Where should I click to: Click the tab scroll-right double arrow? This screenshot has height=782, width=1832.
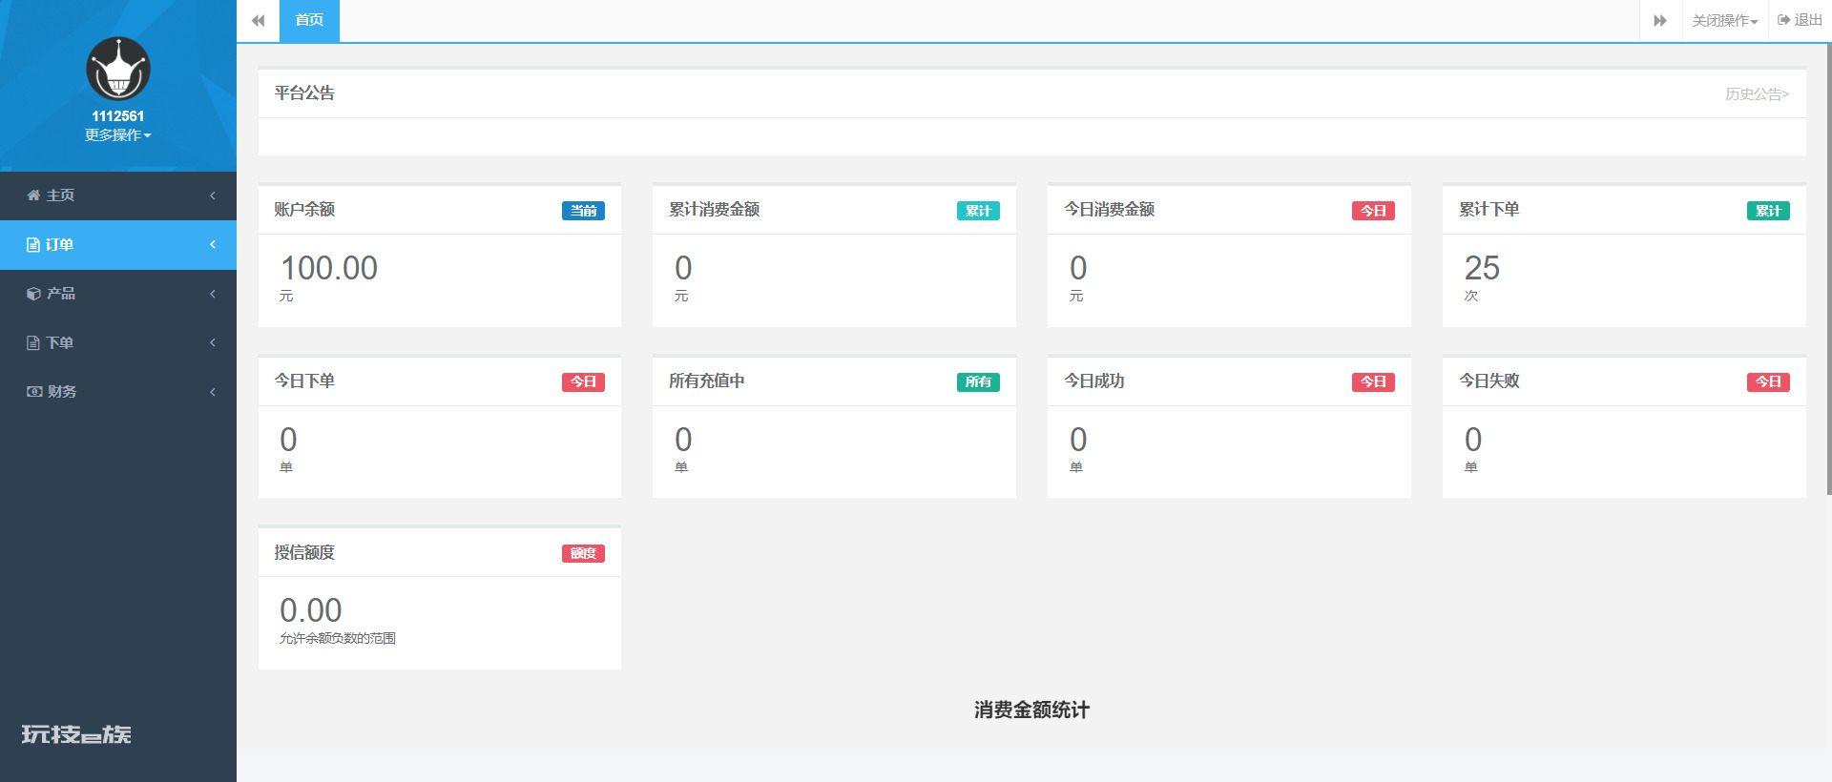pos(1660,20)
